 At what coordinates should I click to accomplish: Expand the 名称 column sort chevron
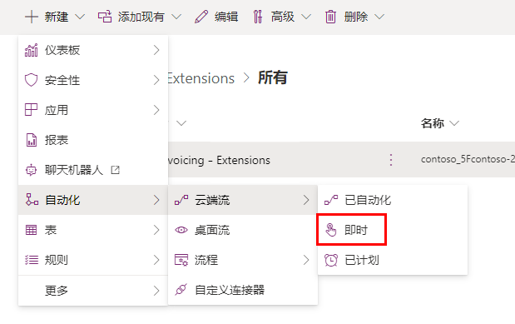(x=454, y=123)
